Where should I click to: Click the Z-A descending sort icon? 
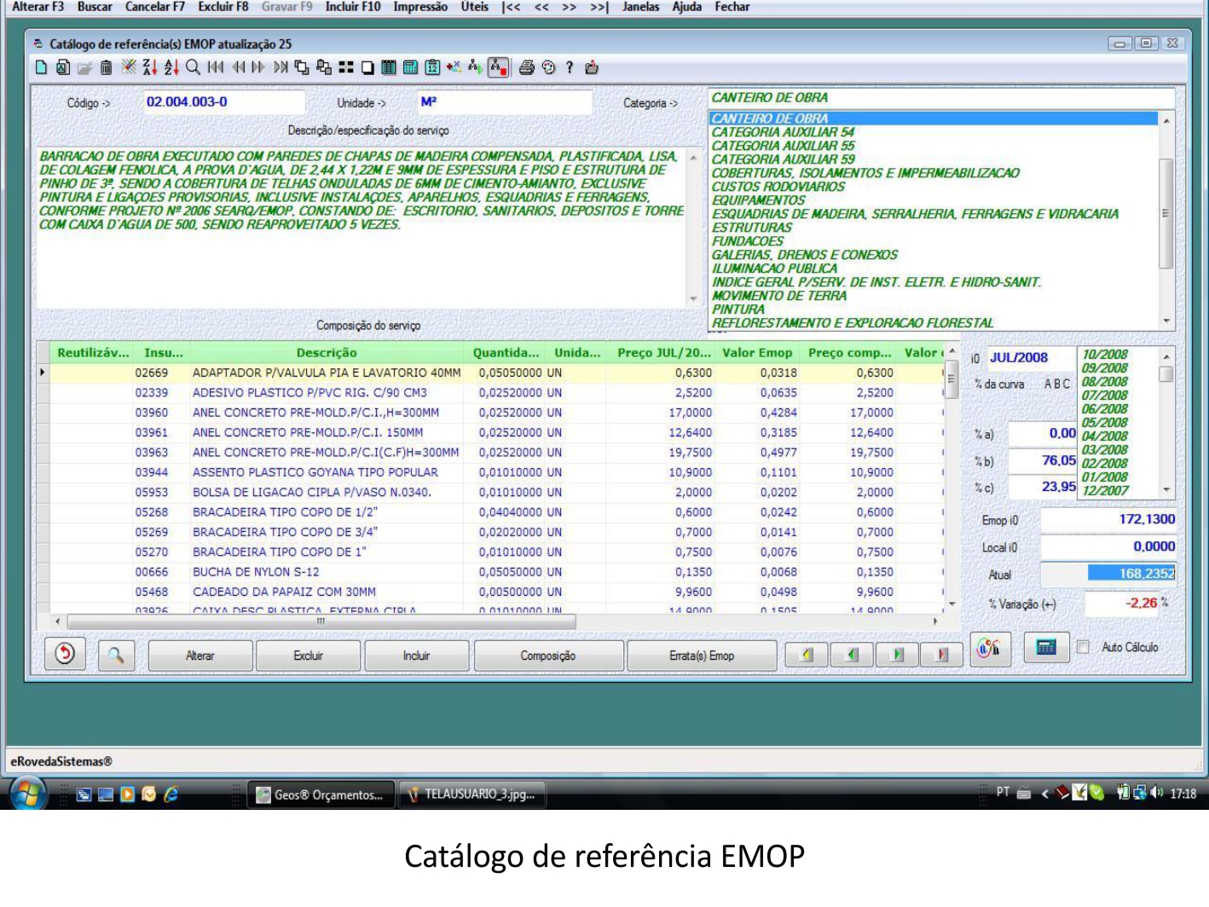tap(150, 67)
